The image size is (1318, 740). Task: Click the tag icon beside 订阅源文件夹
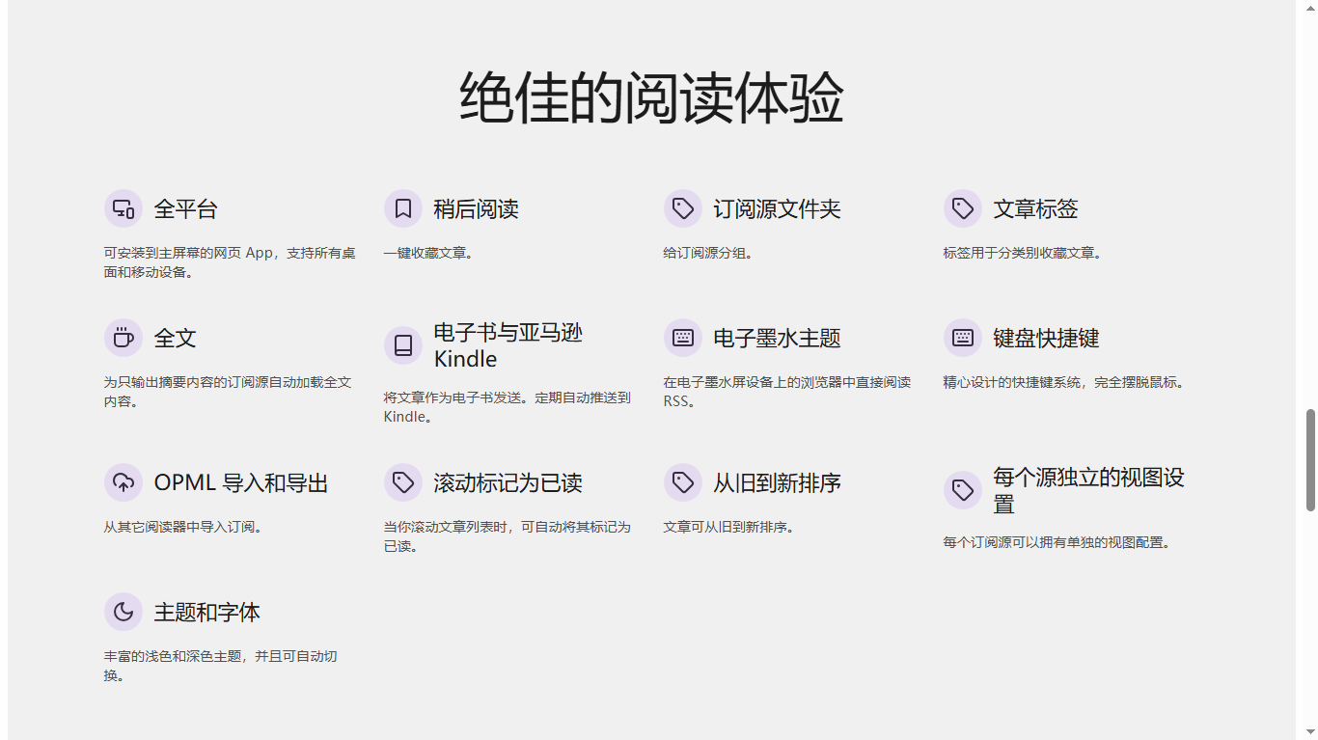pos(682,208)
